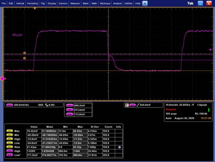Screen dimensions: 215x162
Task: Click the BW:4.0G bandwidth readout
Action: pos(50,105)
